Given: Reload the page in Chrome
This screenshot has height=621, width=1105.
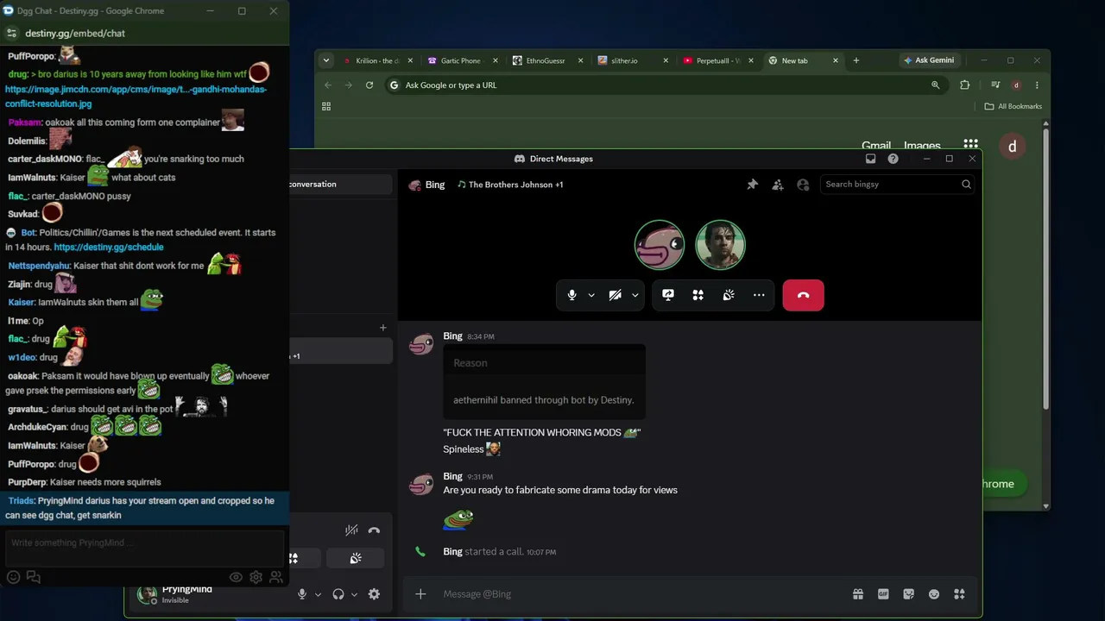Looking at the screenshot, I should pos(369,85).
